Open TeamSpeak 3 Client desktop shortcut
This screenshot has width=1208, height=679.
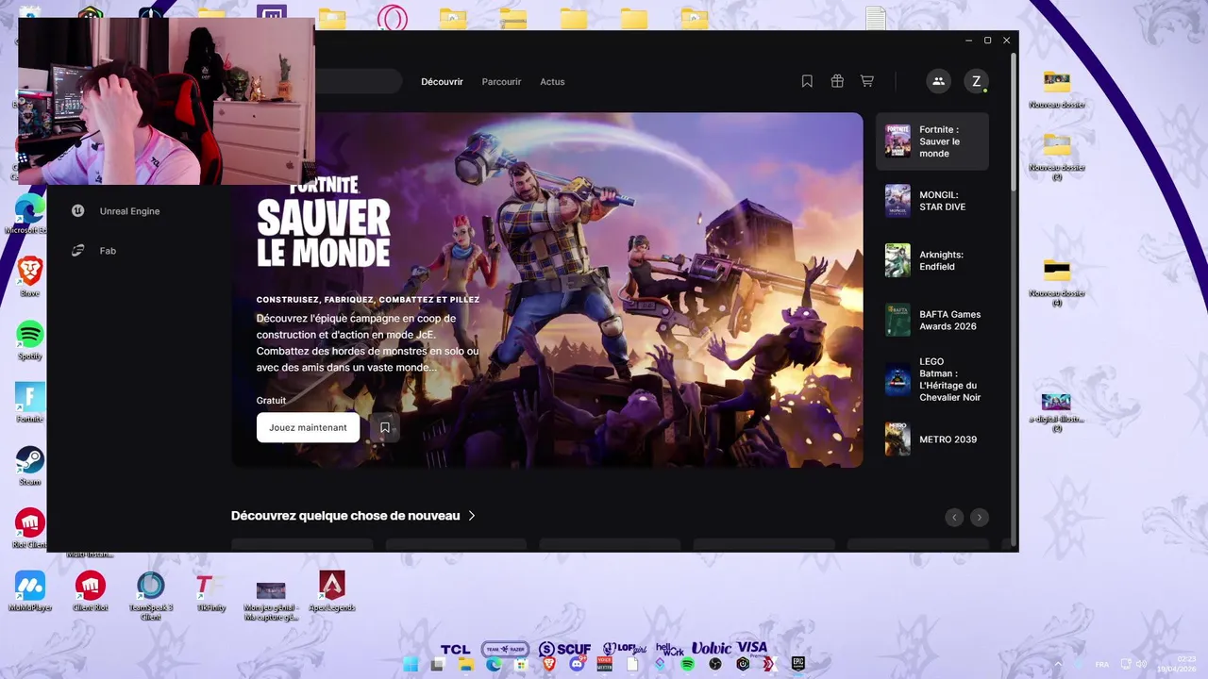151,595
